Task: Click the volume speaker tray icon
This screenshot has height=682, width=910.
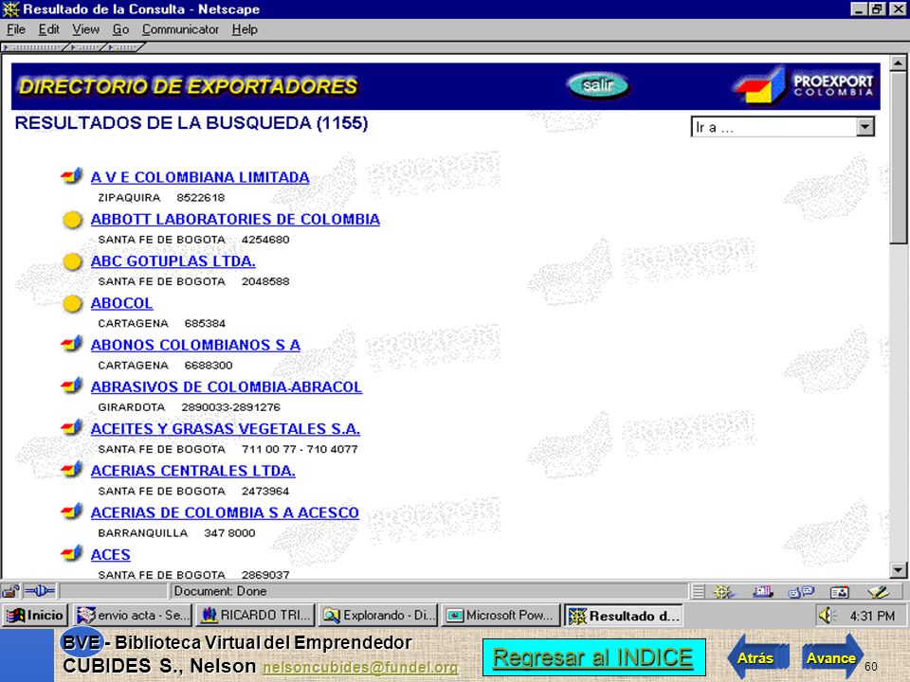Action: [x=826, y=616]
